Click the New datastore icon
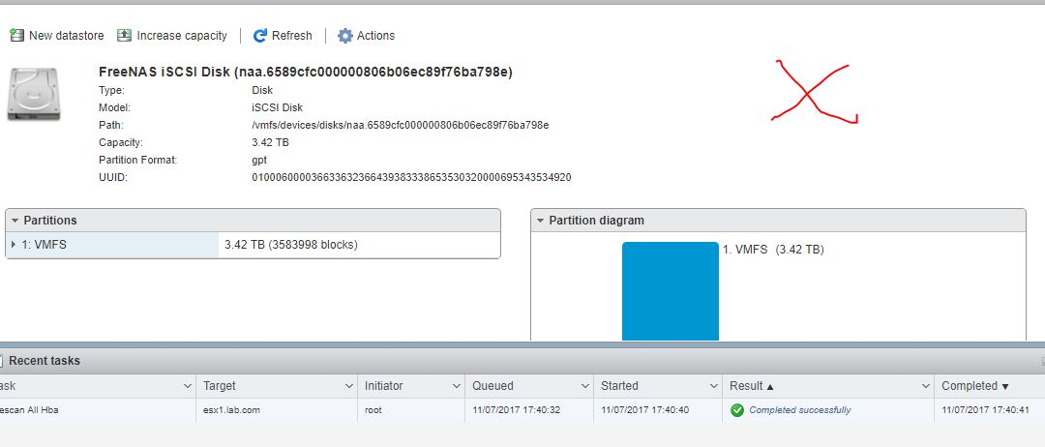Viewport: 1045px width, 447px height. (x=16, y=35)
